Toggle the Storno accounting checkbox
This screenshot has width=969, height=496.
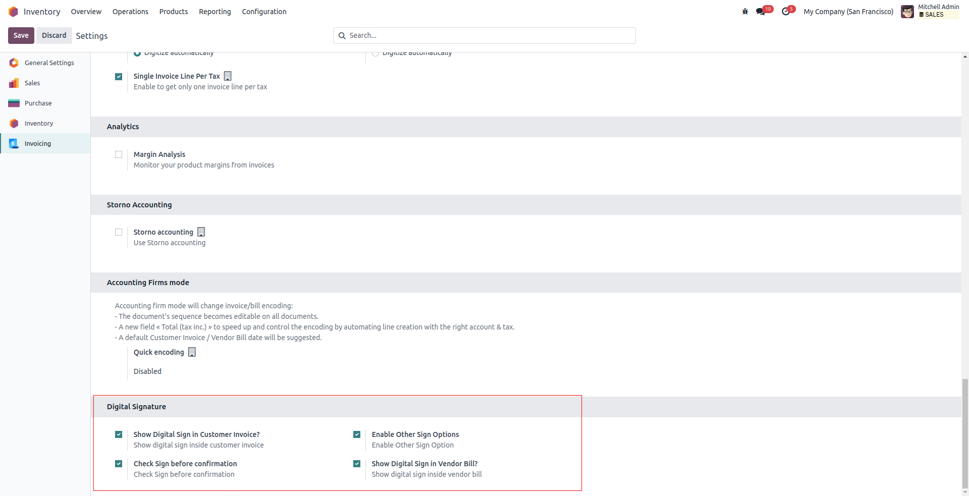click(x=119, y=232)
